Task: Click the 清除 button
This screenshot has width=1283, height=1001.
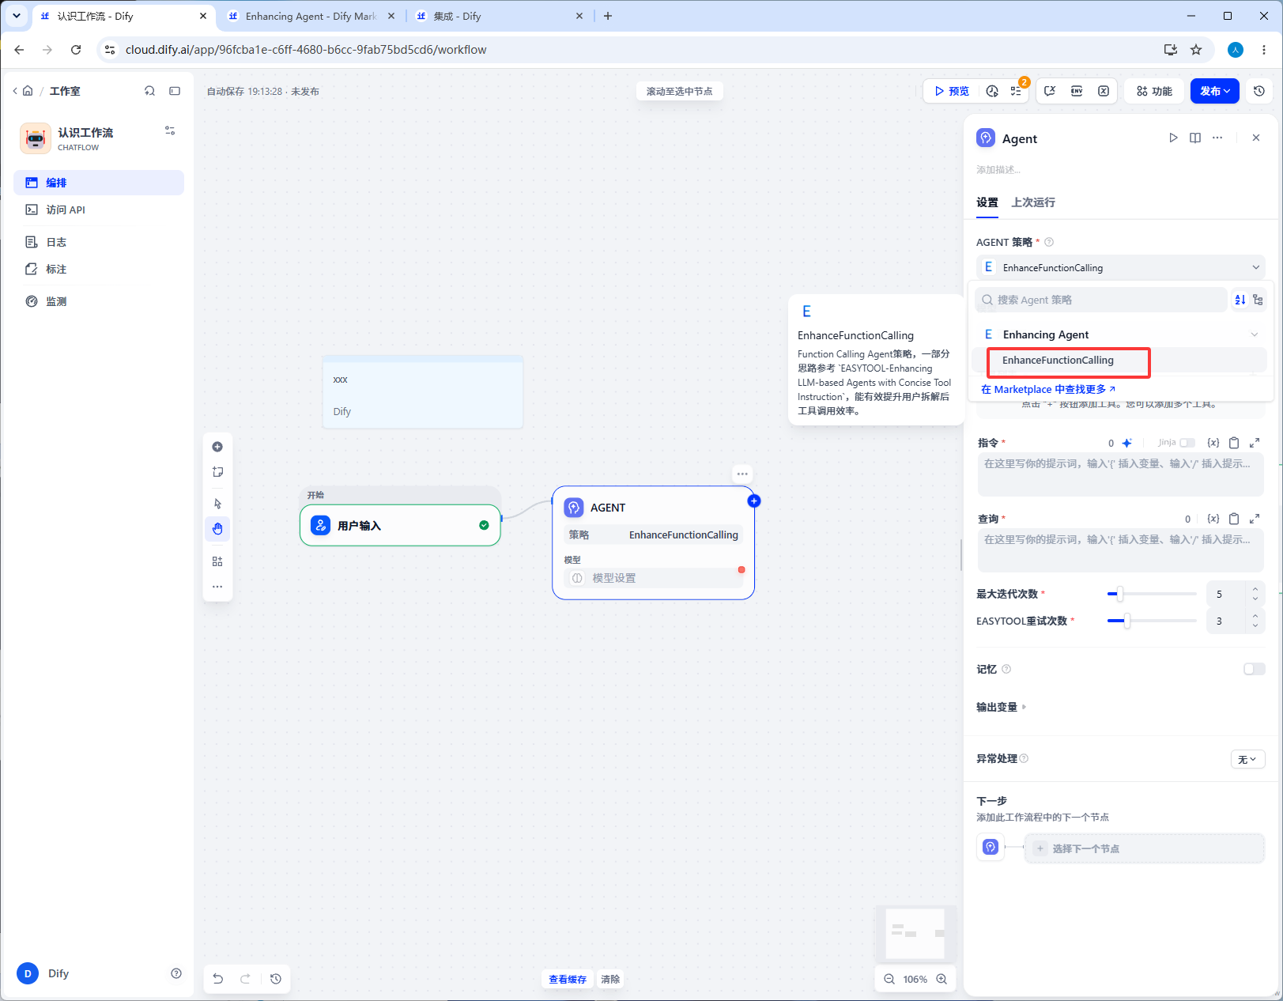Action: (610, 979)
